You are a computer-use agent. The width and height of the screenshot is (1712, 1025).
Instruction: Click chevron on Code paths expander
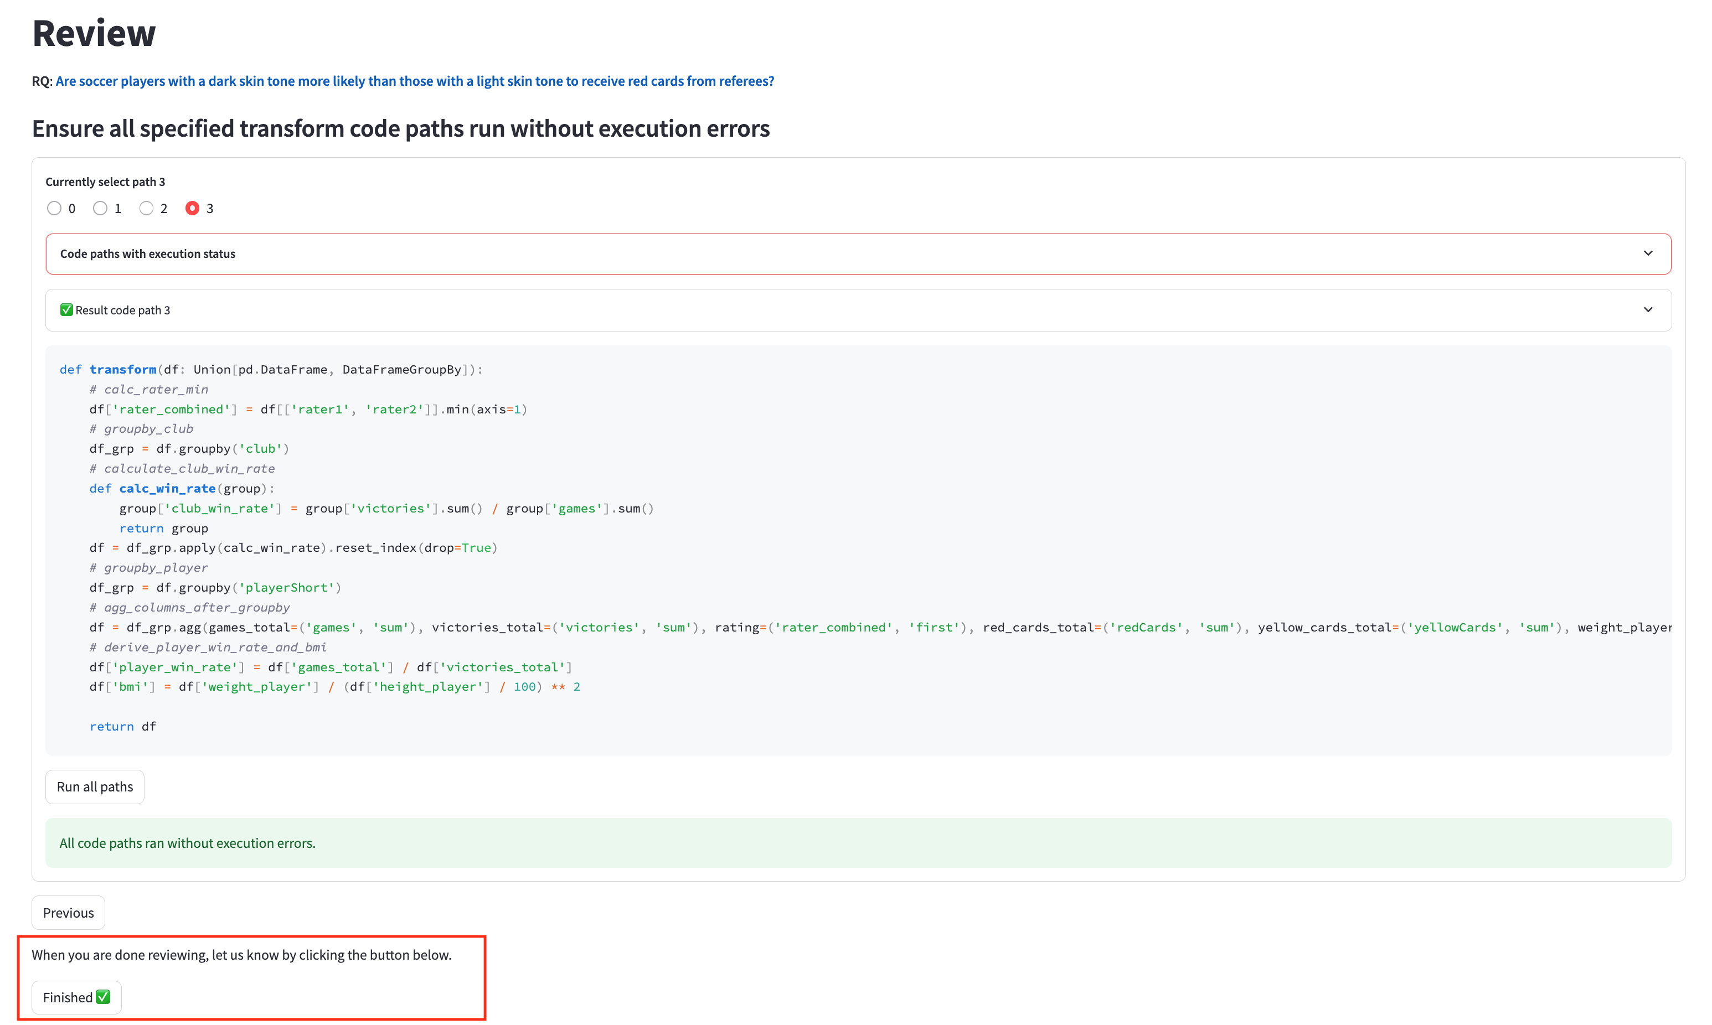[1648, 253]
